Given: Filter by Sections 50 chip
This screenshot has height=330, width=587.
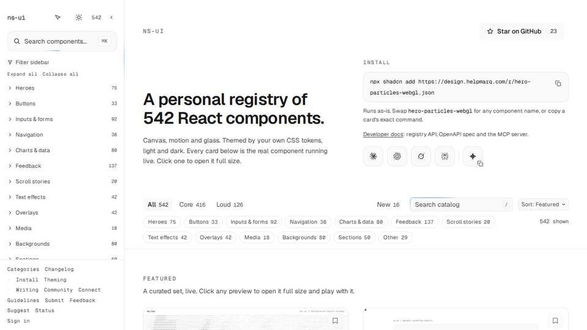Looking at the screenshot, I should coord(354,238).
